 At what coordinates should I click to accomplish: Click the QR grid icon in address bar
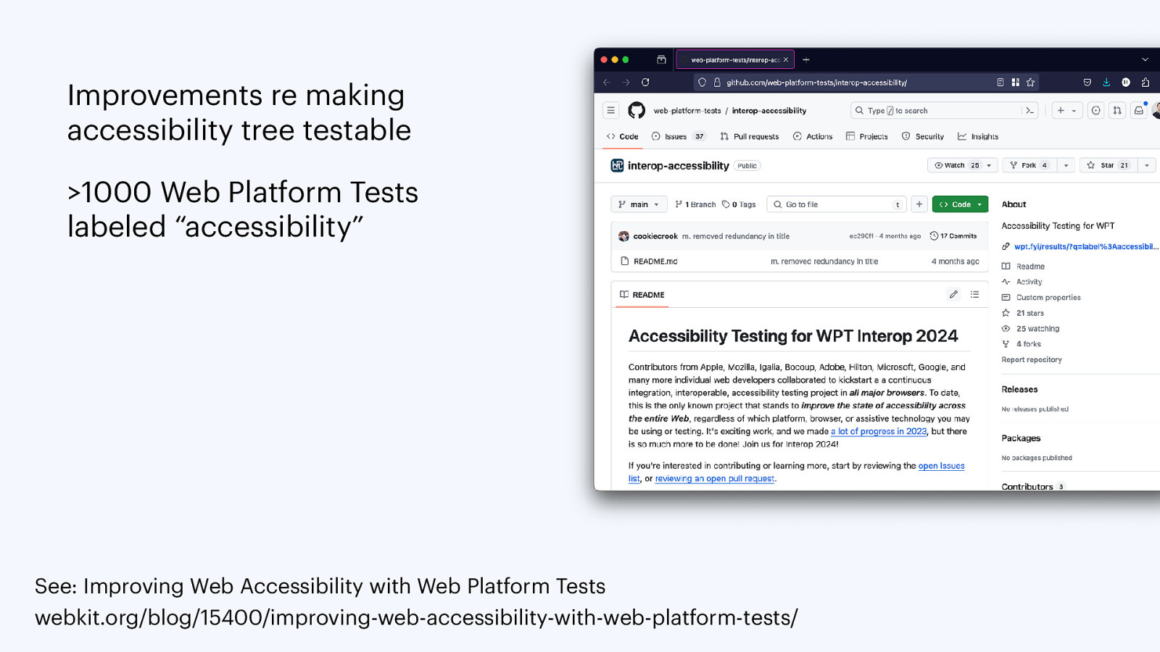pyautogui.click(x=1016, y=83)
